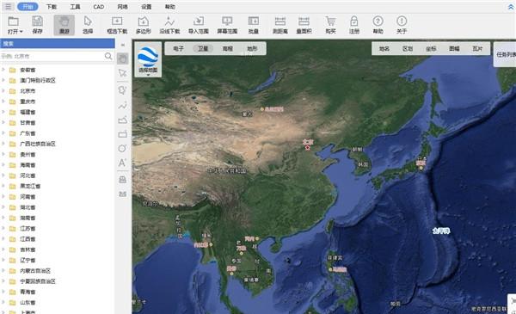
Task: Click the bottom icon in vertical toolbar
Action: coord(122,194)
